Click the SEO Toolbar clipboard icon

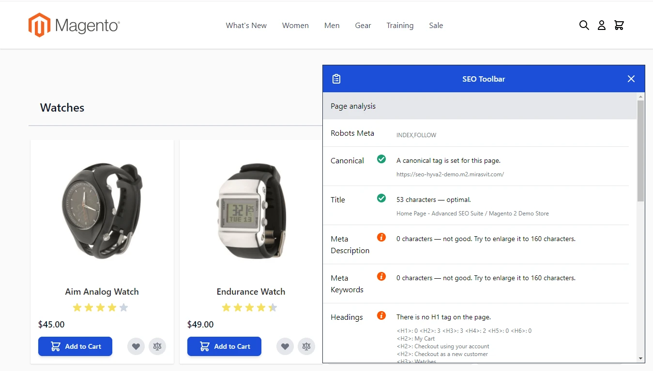(x=336, y=79)
